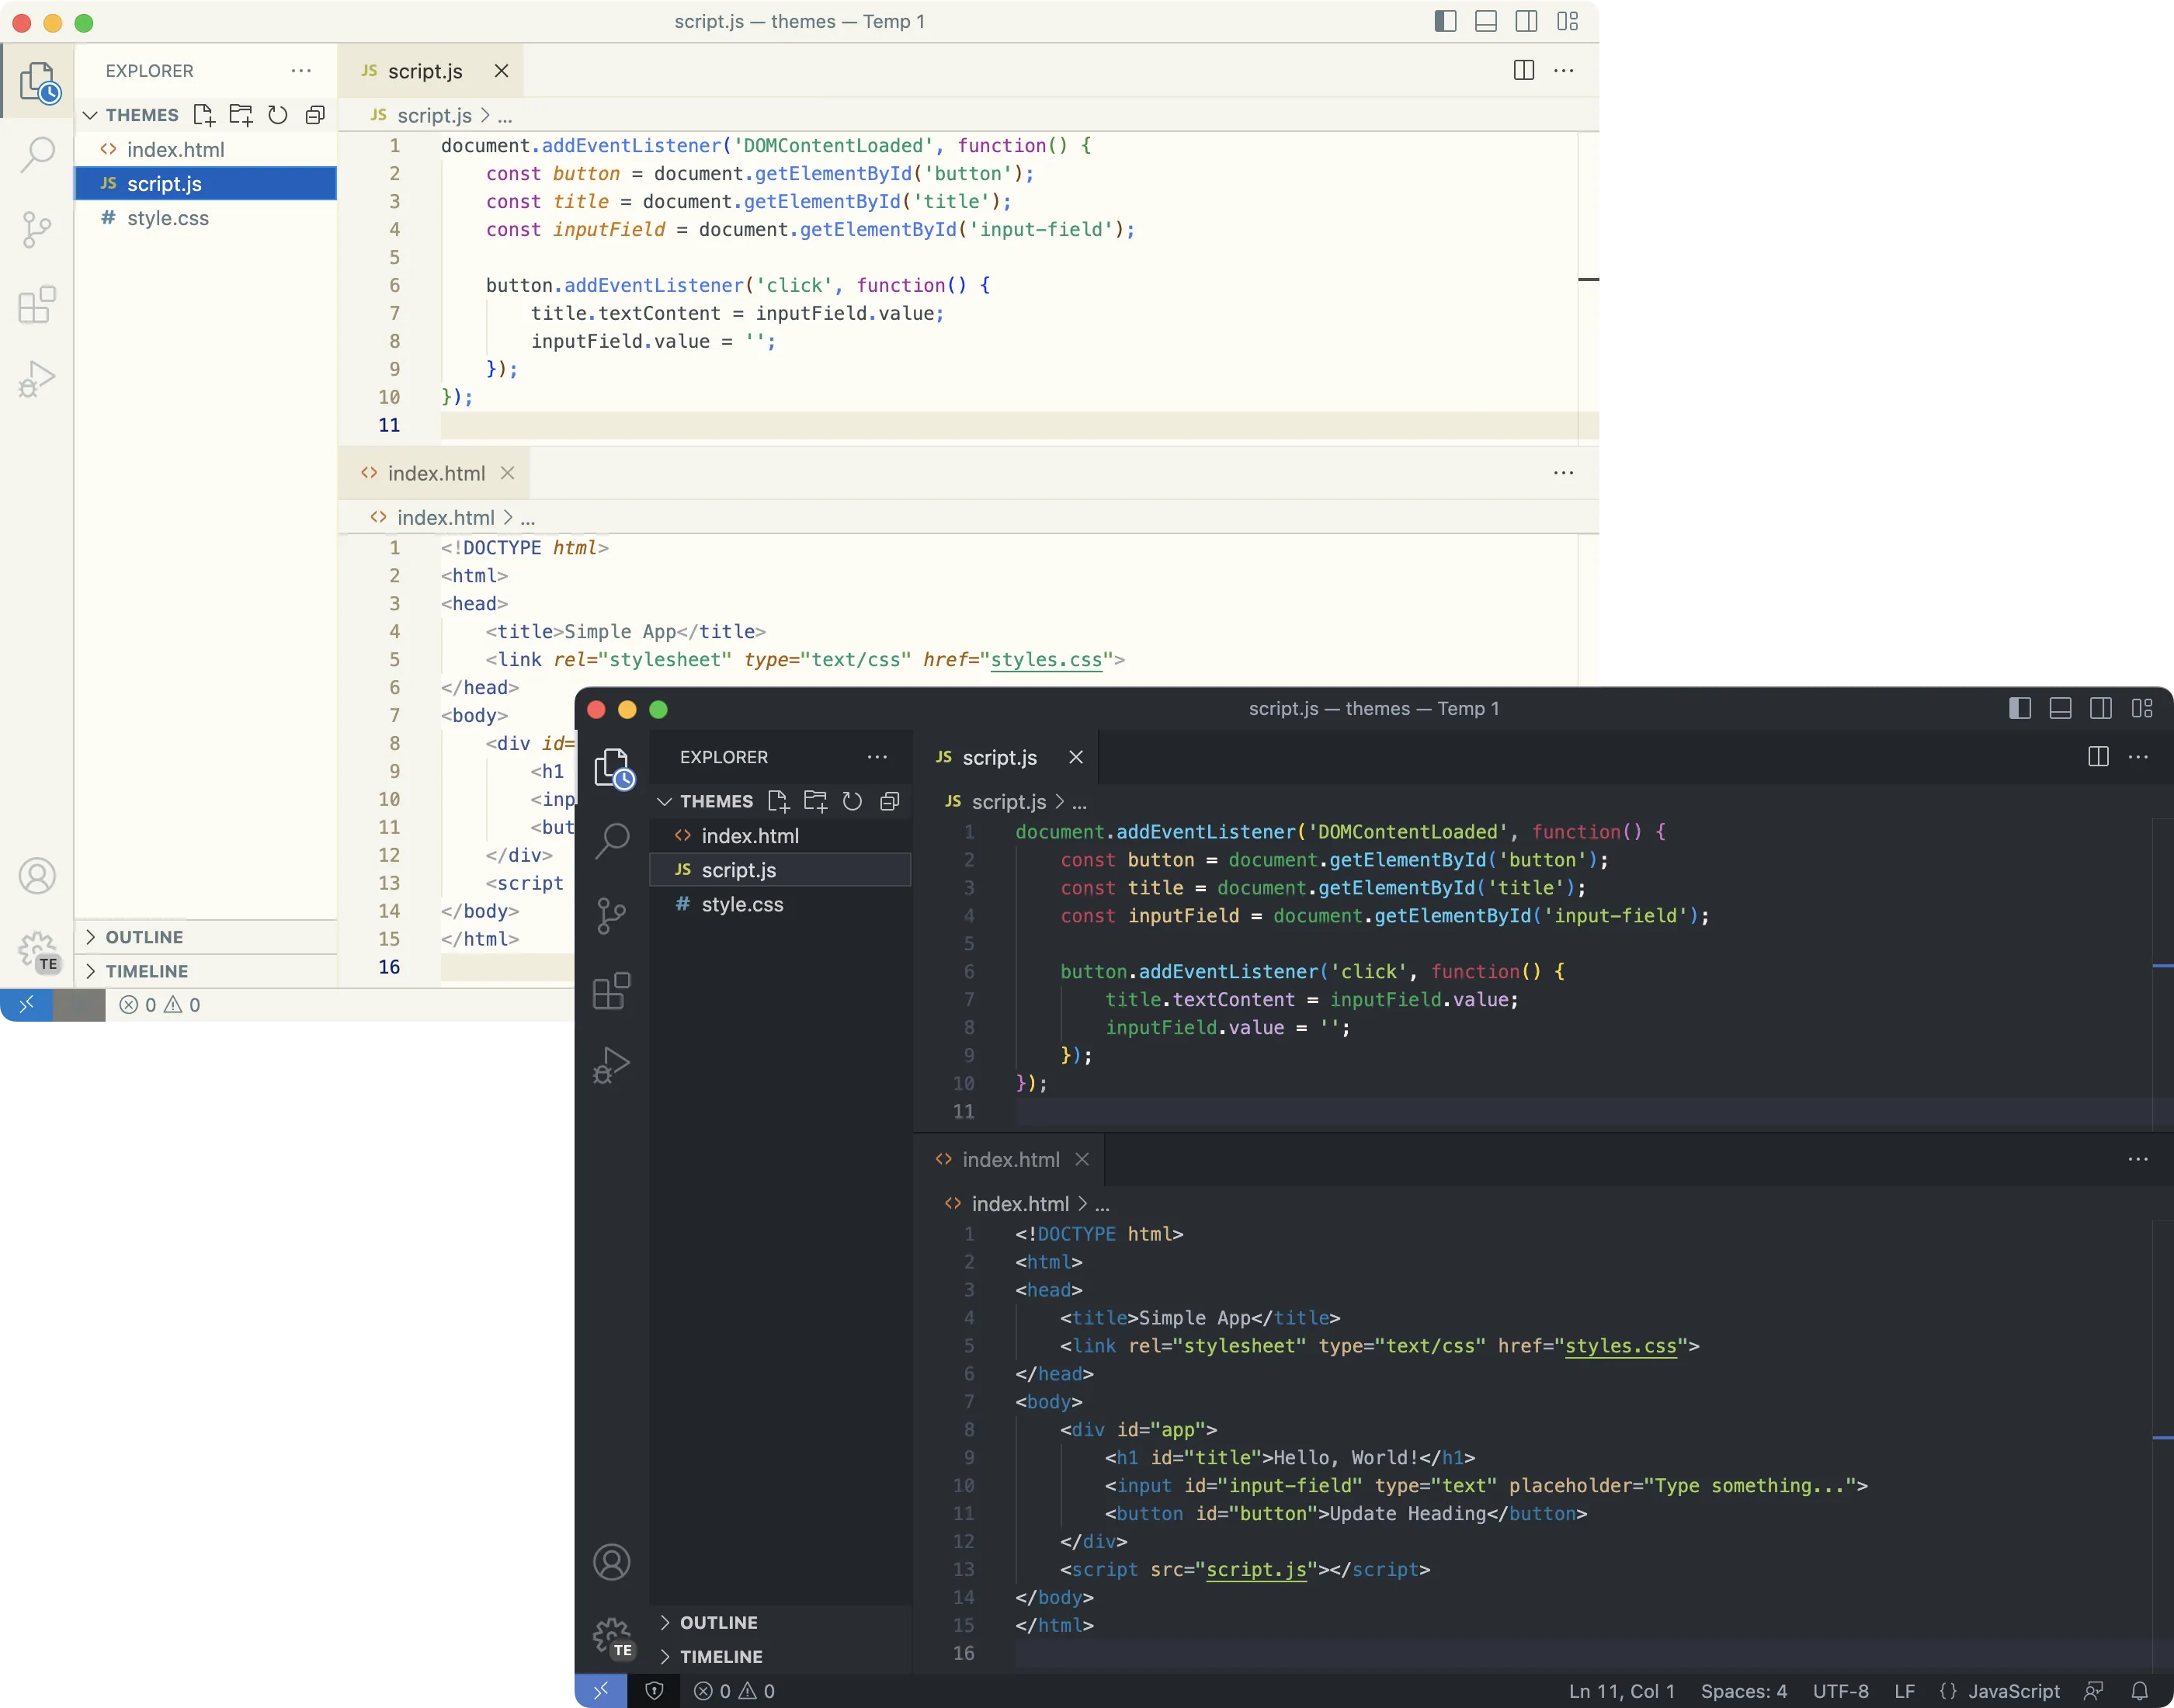Select script.js tab in light window
Screen dimensions: 2174x1708
[424, 71]
